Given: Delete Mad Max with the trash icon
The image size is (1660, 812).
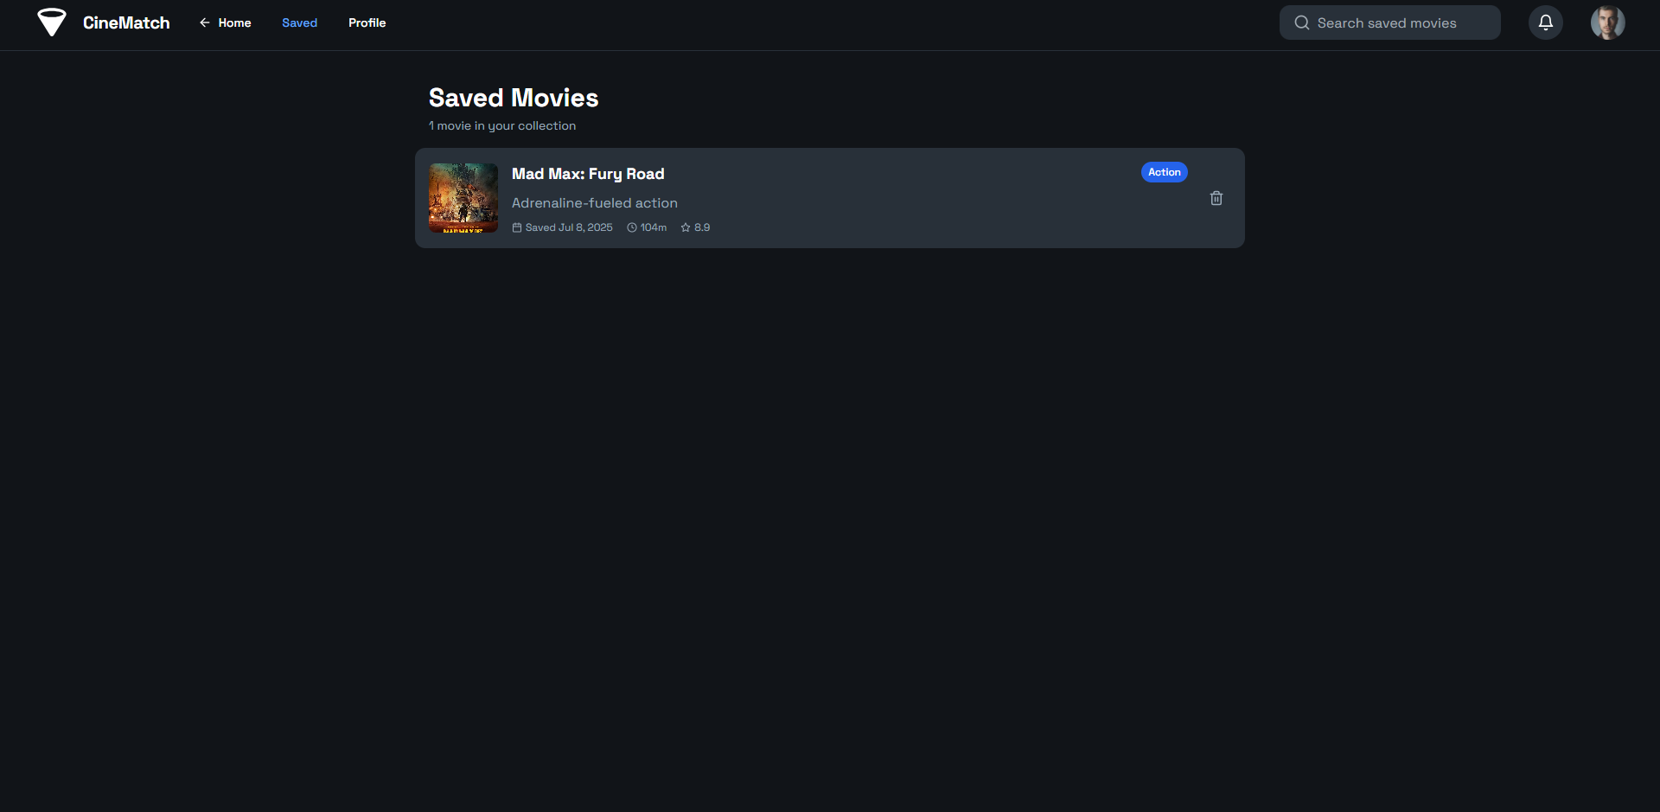Looking at the screenshot, I should pos(1216,198).
